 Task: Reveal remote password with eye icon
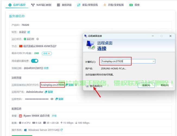point(52,99)
